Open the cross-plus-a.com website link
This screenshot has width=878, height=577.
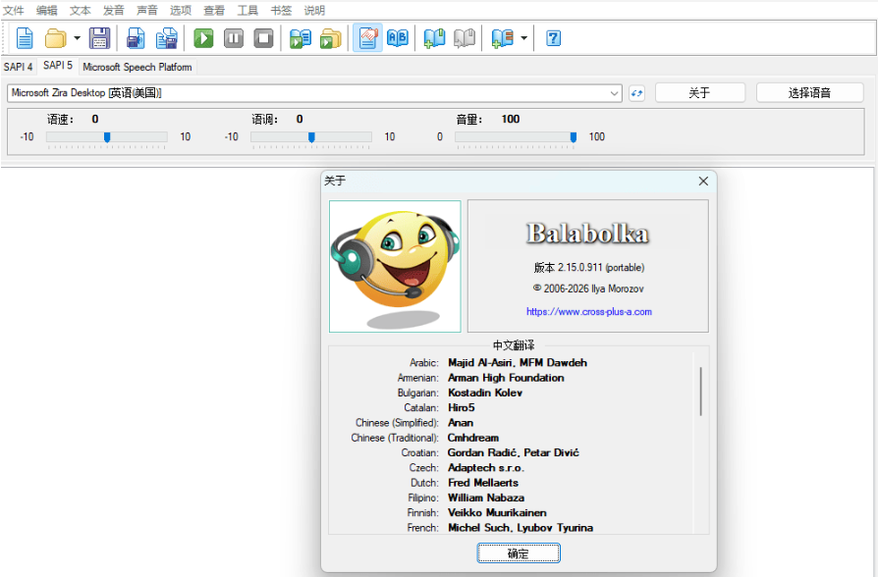click(588, 312)
